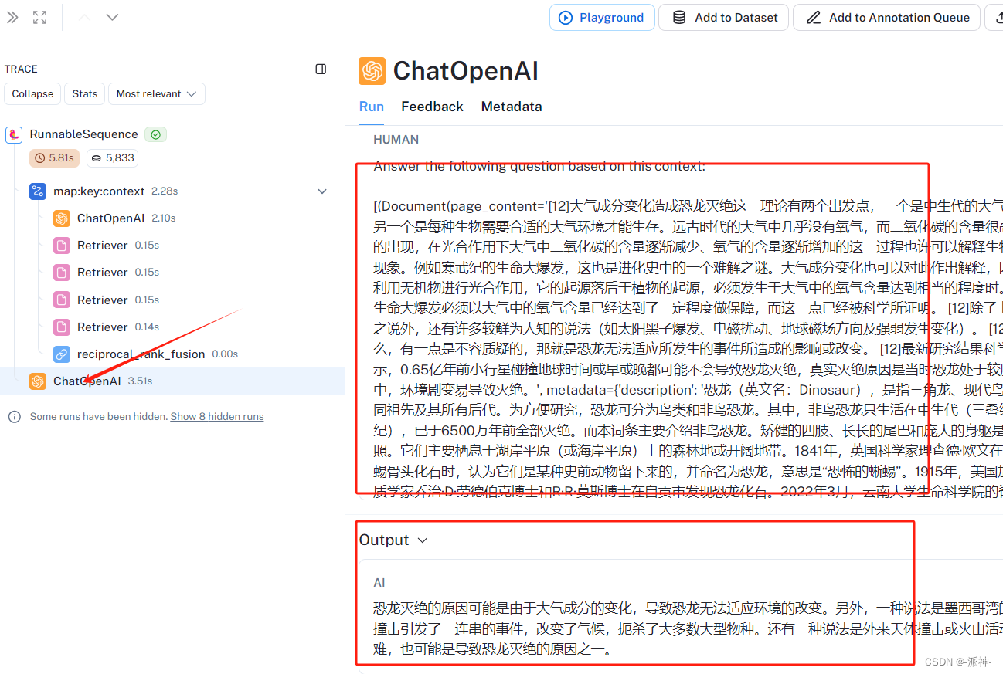The width and height of the screenshot is (1003, 674).
Task: Click the Playground play icon
Action: pyautogui.click(x=566, y=17)
